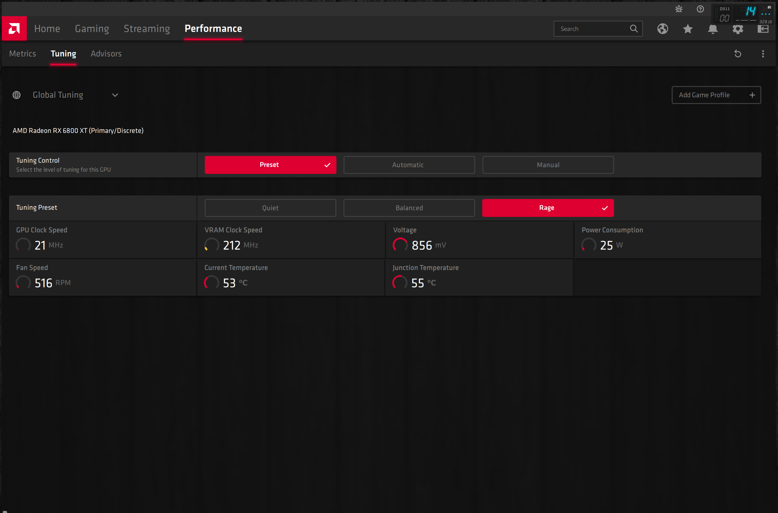Expand the Global Tuning dropdown chevron
Screen dimensions: 778x513
point(115,95)
